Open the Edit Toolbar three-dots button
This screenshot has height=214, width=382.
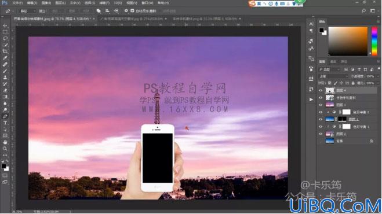5,155
